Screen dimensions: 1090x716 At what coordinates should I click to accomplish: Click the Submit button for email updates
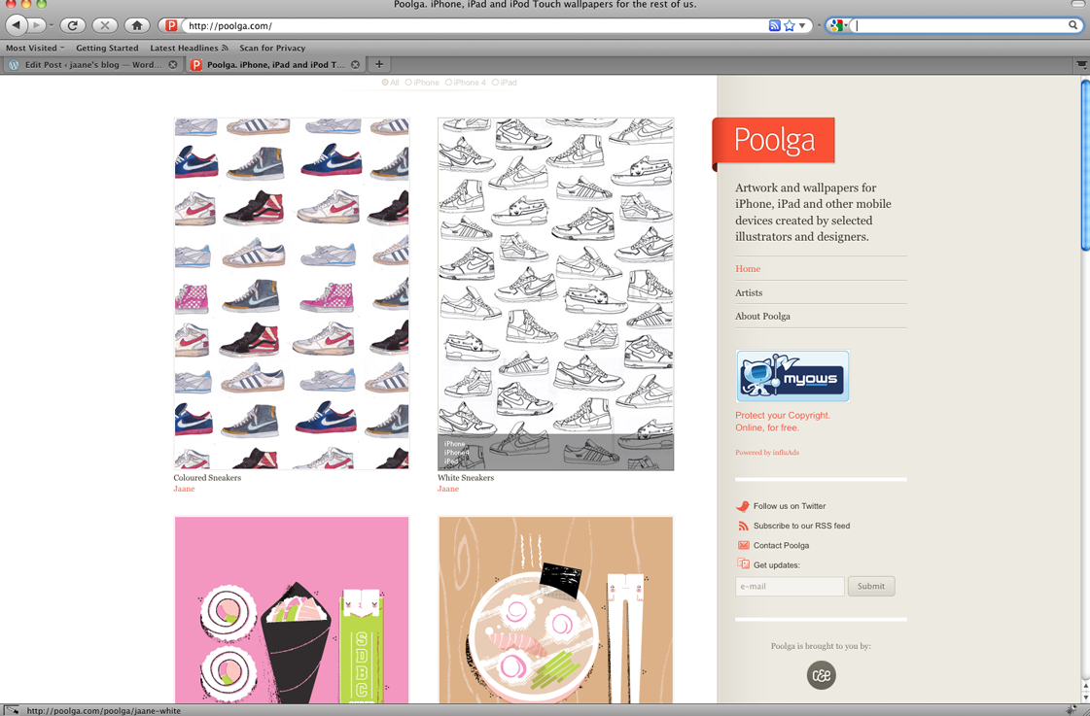(870, 586)
